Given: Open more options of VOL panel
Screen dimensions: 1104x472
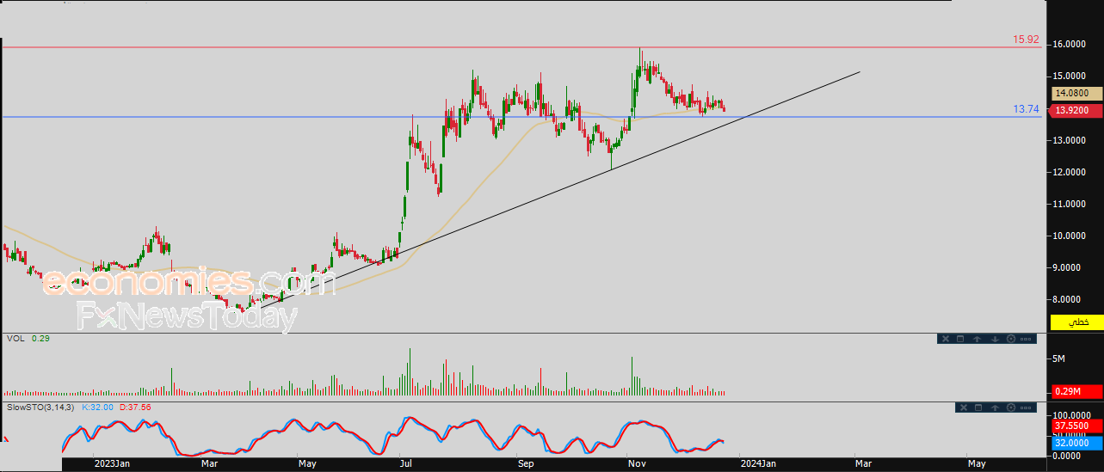Looking at the screenshot, I should tap(1026, 339).
